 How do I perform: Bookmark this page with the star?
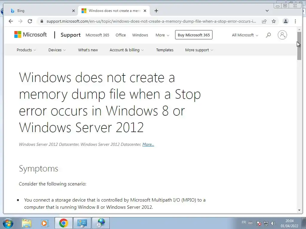(x=274, y=21)
